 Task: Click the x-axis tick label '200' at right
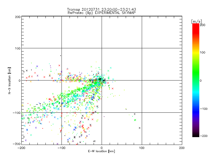point(182,148)
